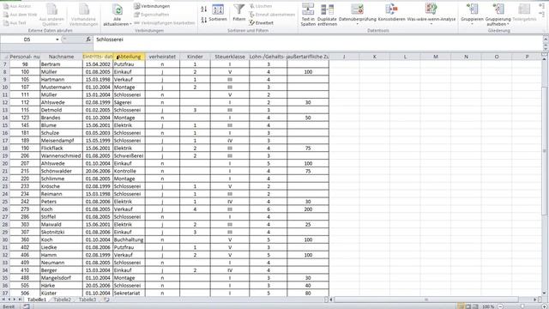Screen dimensions: 549x309
Task: Click the cell containing Meisendampf
Action: click(x=61, y=141)
